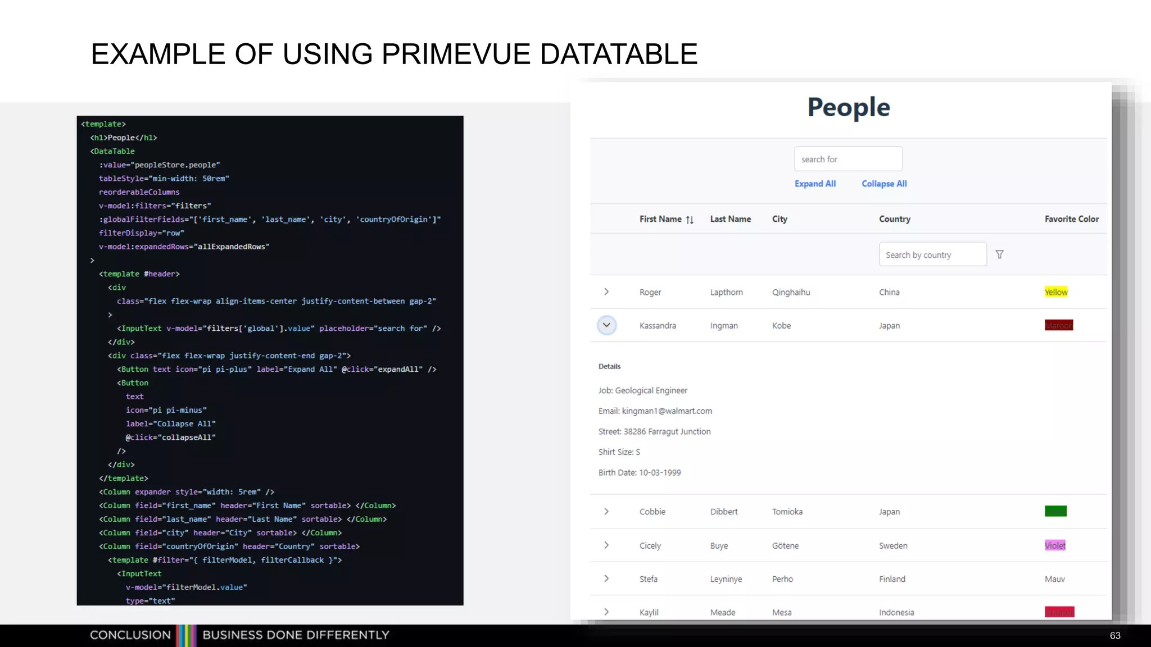This screenshot has width=1151, height=647.
Task: Click the Last Name column header
Action: (x=730, y=219)
